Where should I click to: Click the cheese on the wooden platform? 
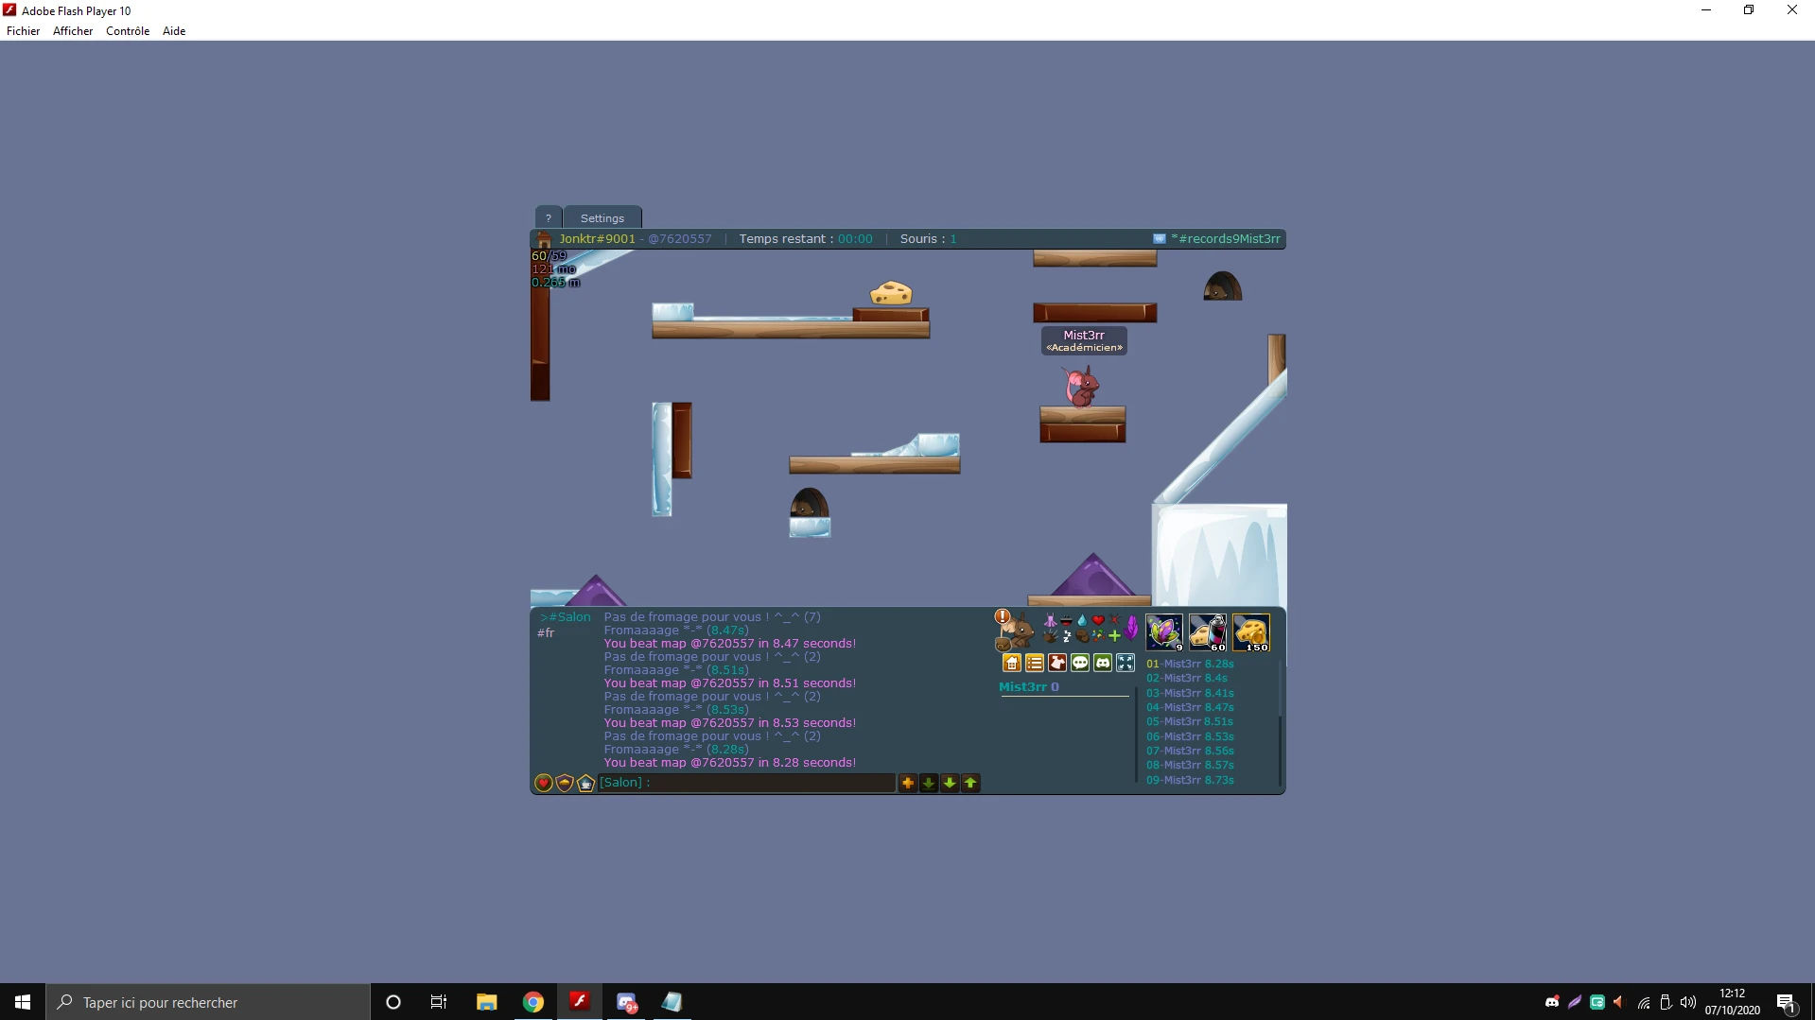pyautogui.click(x=891, y=293)
